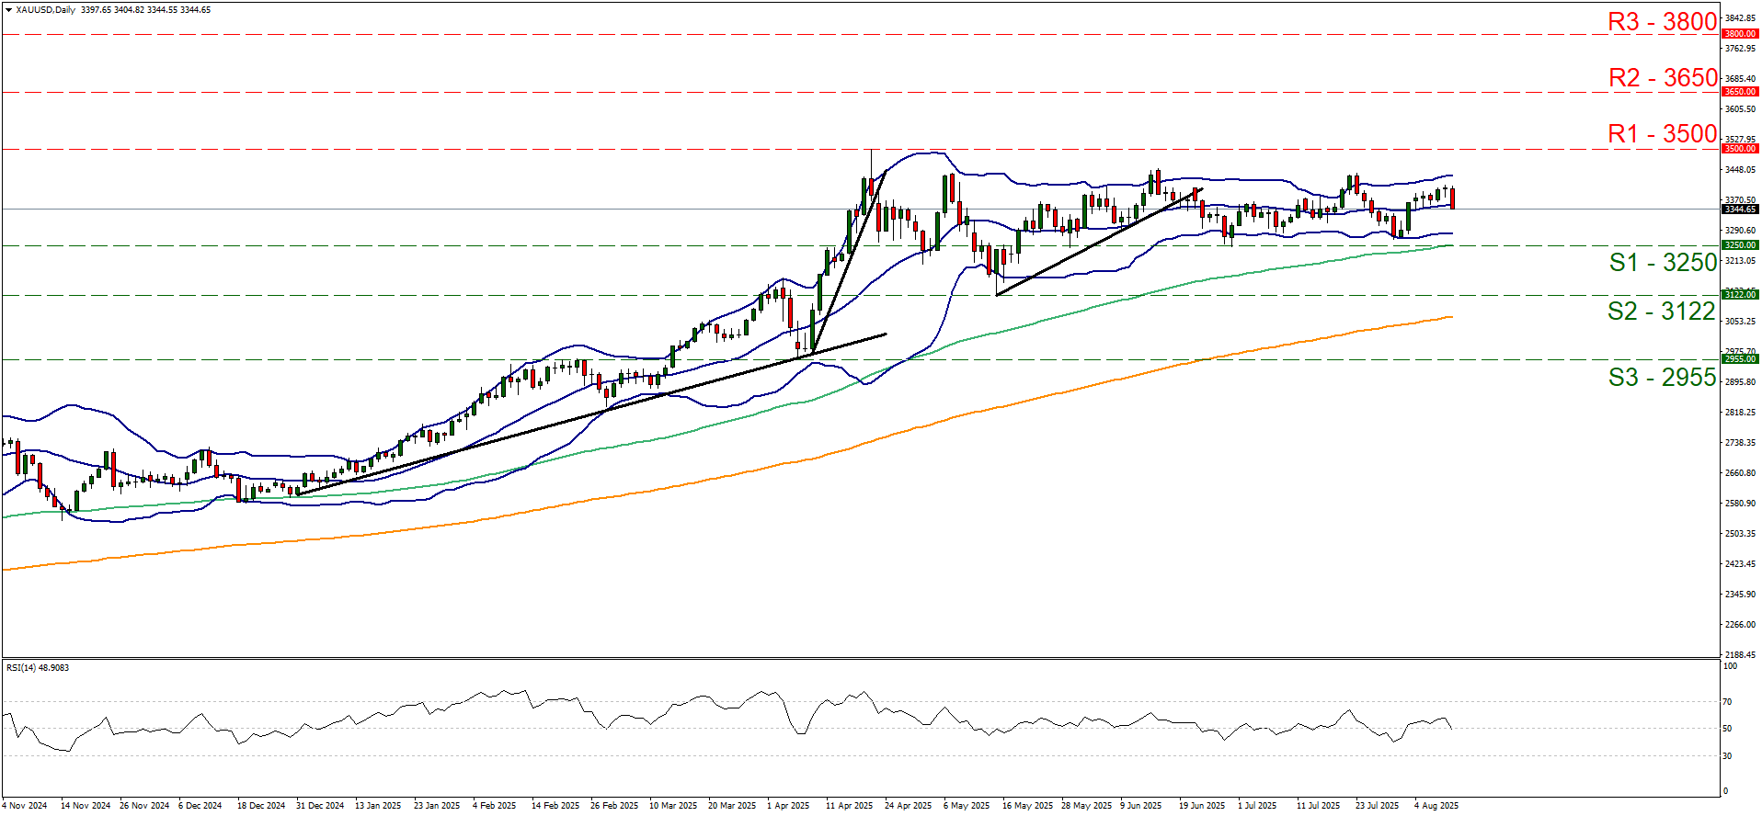This screenshot has width=1762, height=816.
Task: Click the 2818.25 price axis value
Action: 1740,413
